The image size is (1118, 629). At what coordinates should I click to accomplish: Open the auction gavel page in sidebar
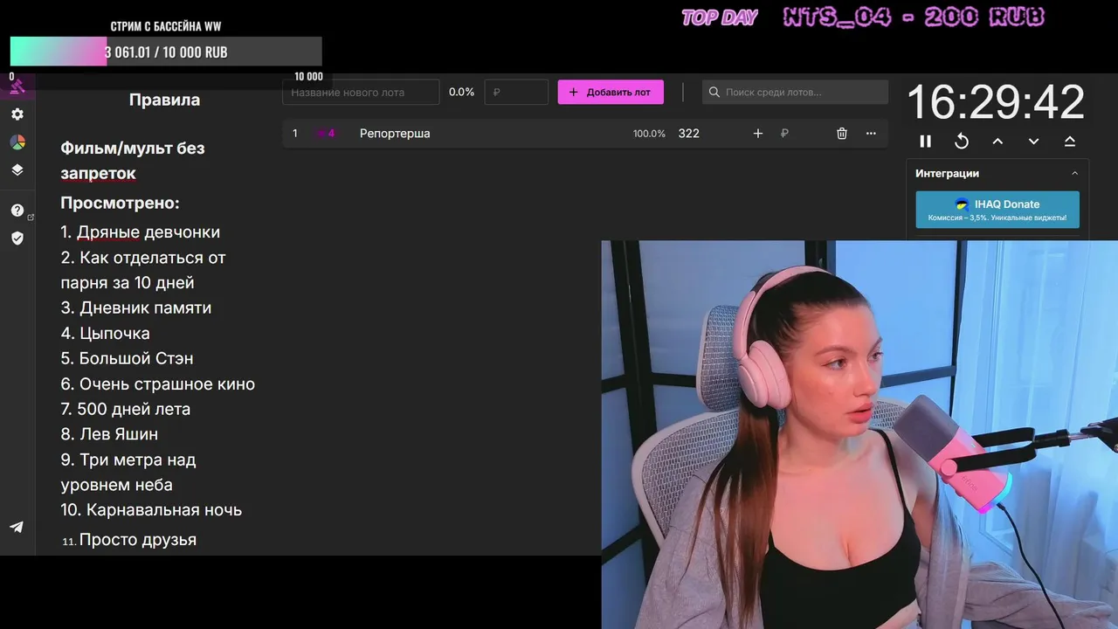pyautogui.click(x=17, y=86)
